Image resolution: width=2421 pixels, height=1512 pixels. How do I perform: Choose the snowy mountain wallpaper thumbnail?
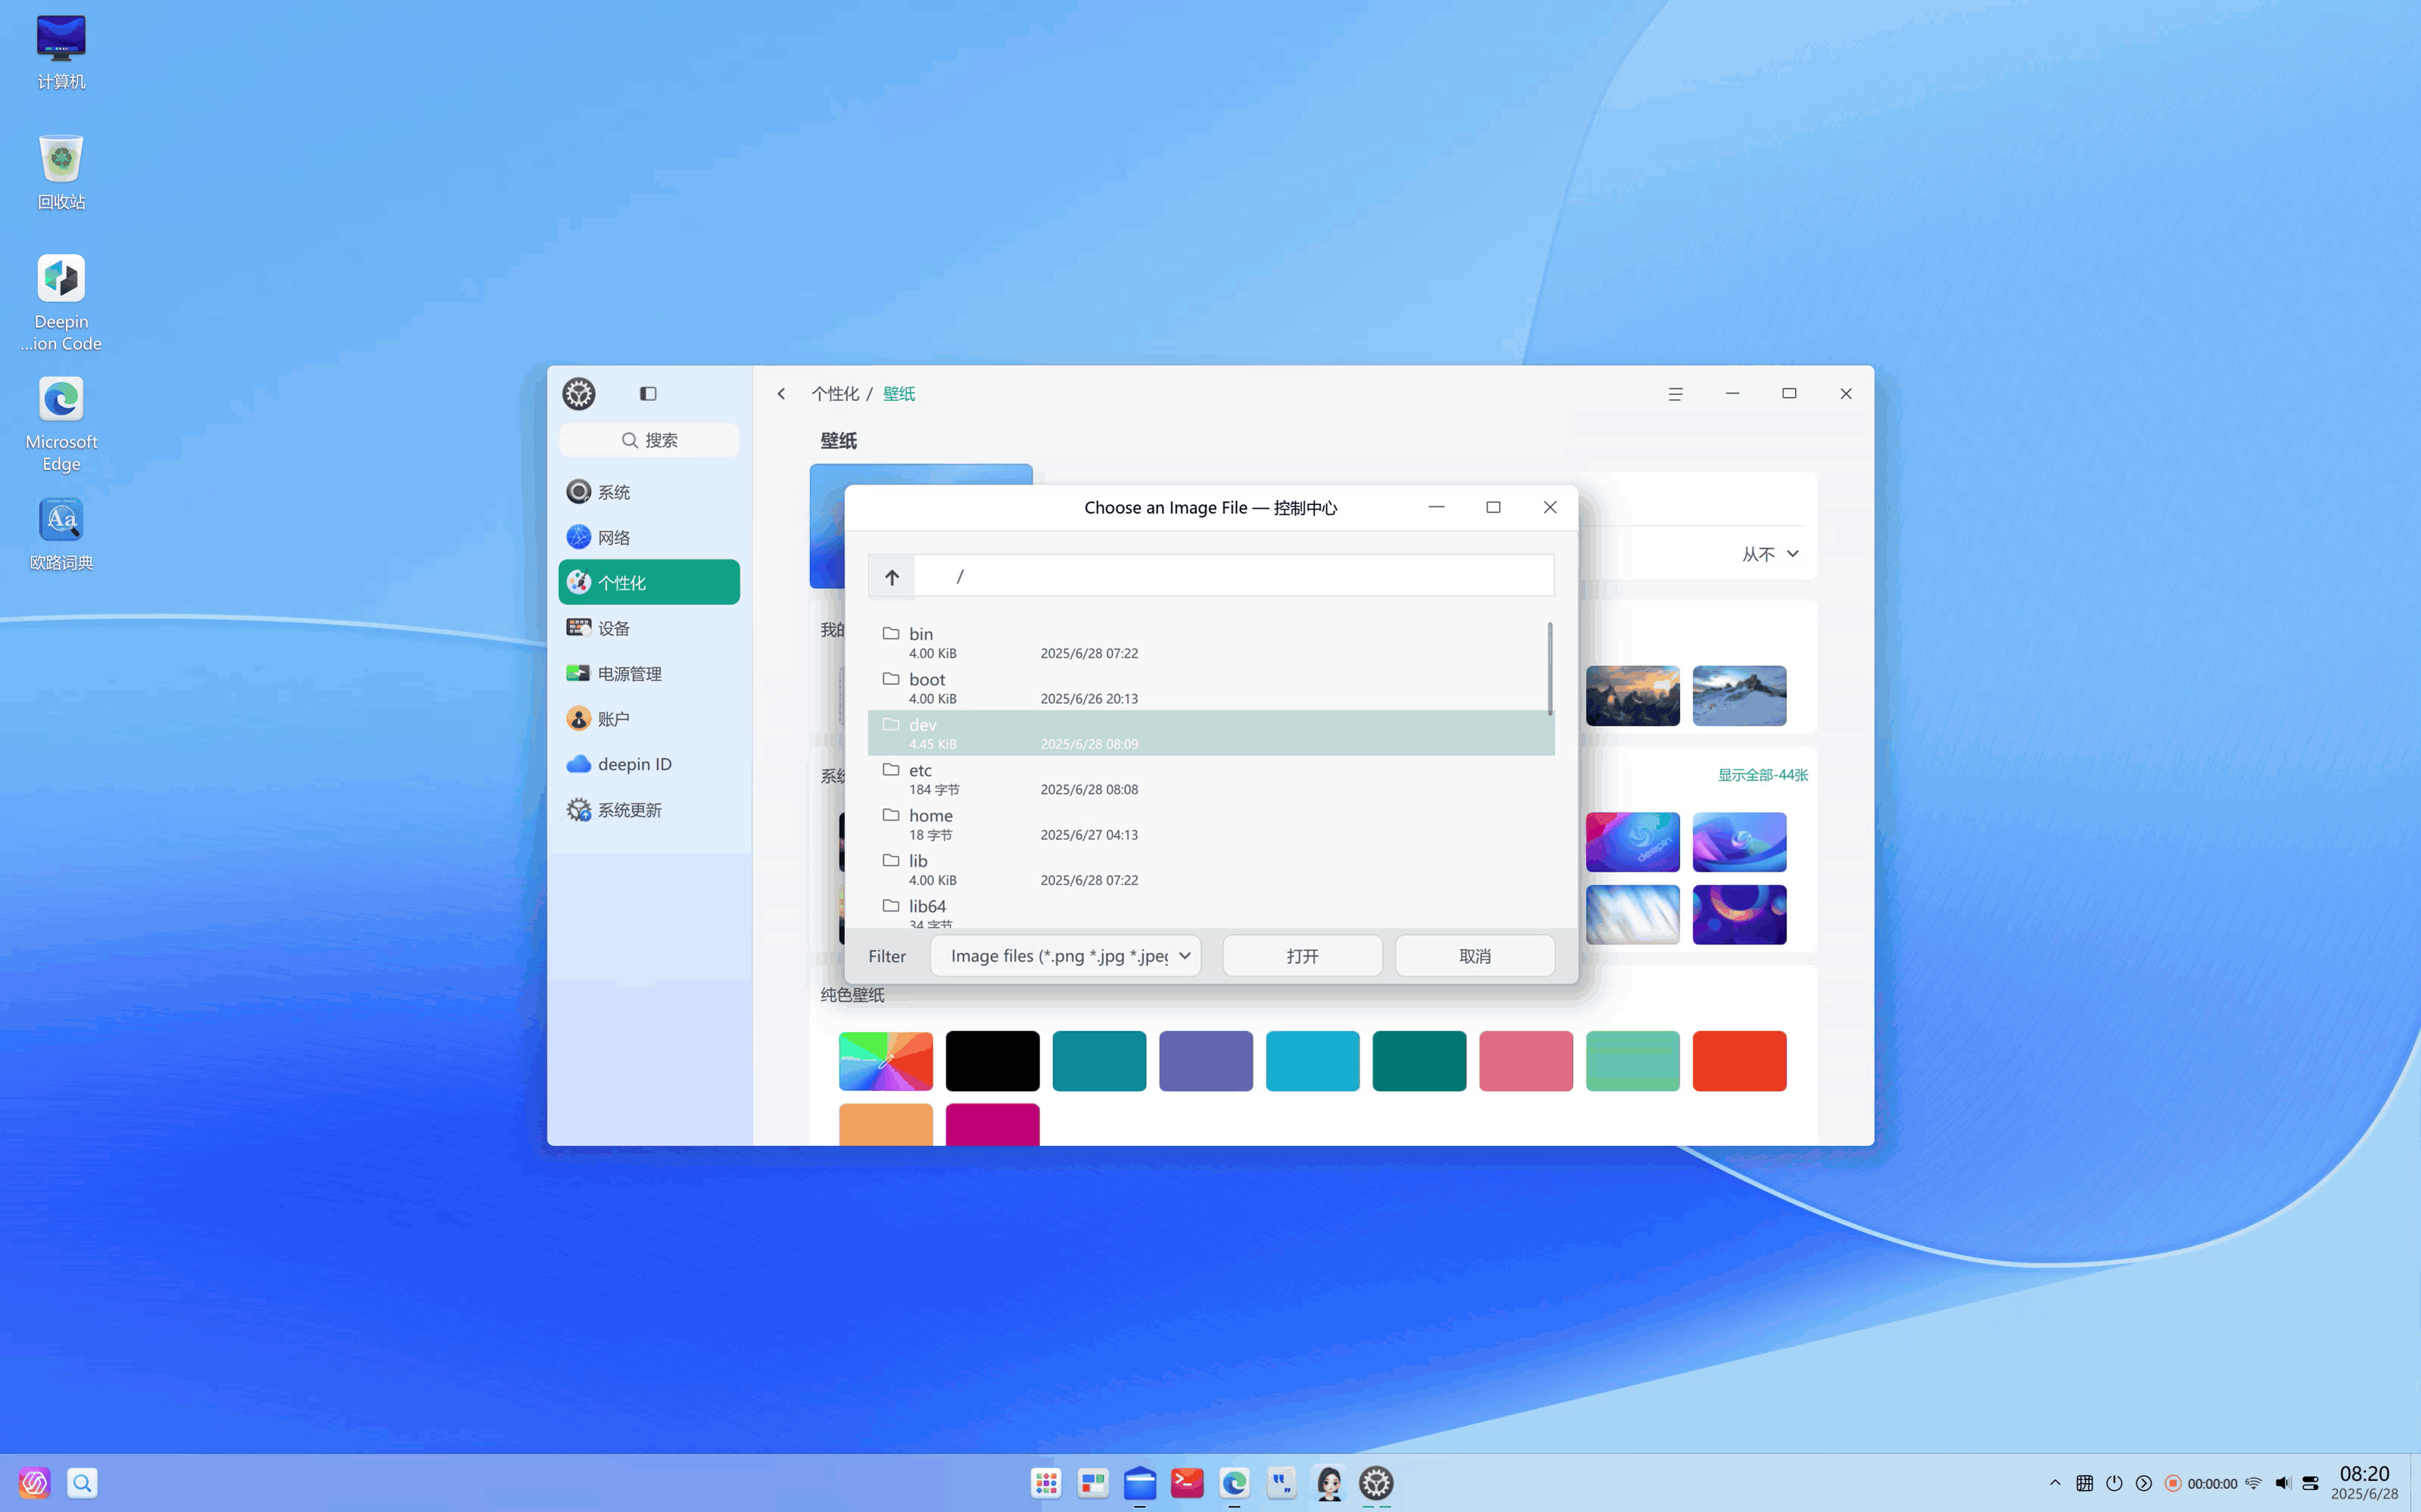(1740, 695)
